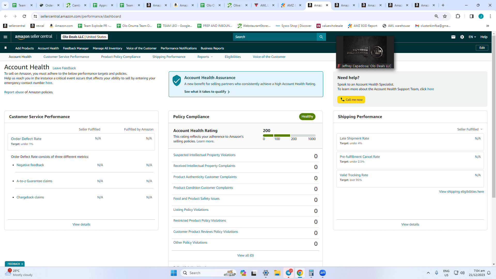Click the Account Health Rating progress bar
Viewport: 496px width, 279px height.
(289, 135)
